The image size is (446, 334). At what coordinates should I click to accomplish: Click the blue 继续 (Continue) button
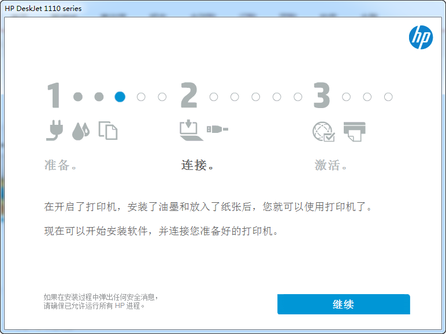(344, 304)
